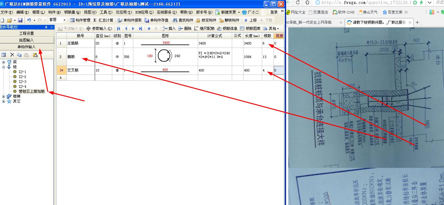Image resolution: width=444 pixels, height=205 pixels.
Task: Click 主插筋 cell in row 1
Action: (81, 43)
